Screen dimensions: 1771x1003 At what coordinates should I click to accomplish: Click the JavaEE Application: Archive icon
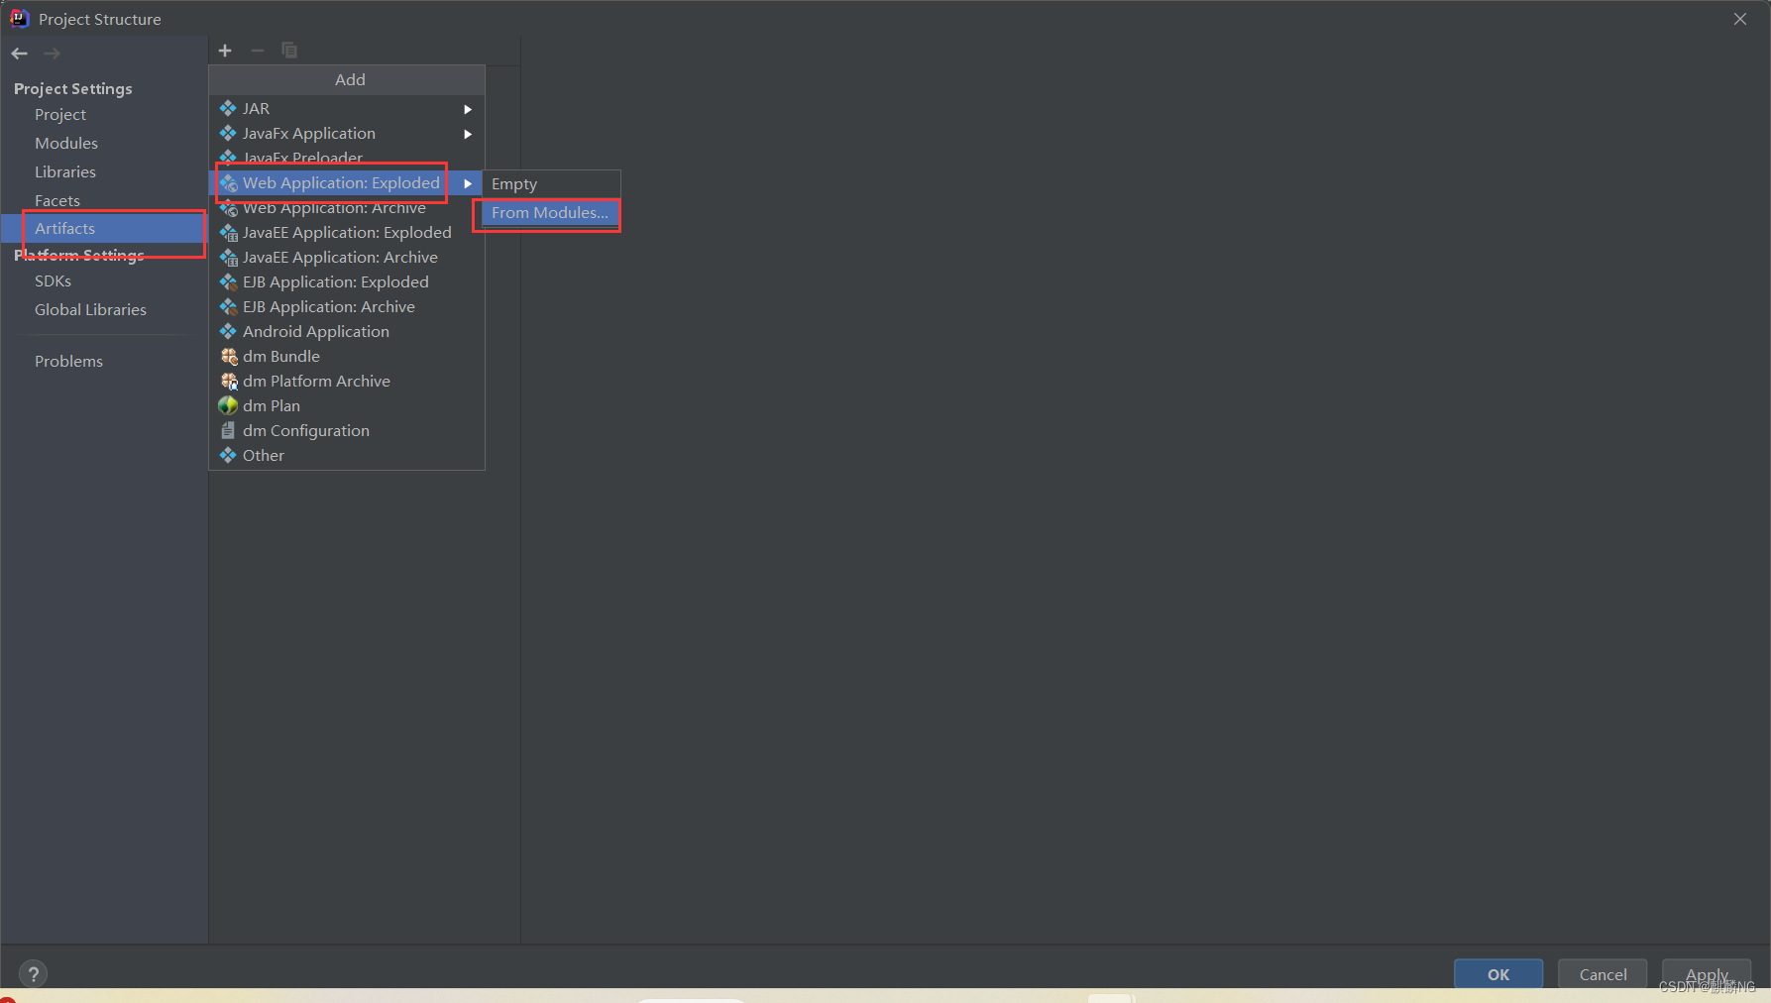pos(228,257)
